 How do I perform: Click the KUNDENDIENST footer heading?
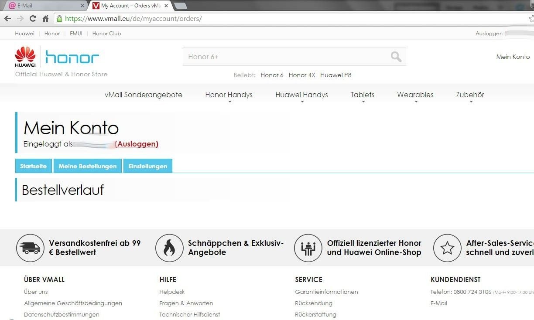pyautogui.click(x=455, y=279)
